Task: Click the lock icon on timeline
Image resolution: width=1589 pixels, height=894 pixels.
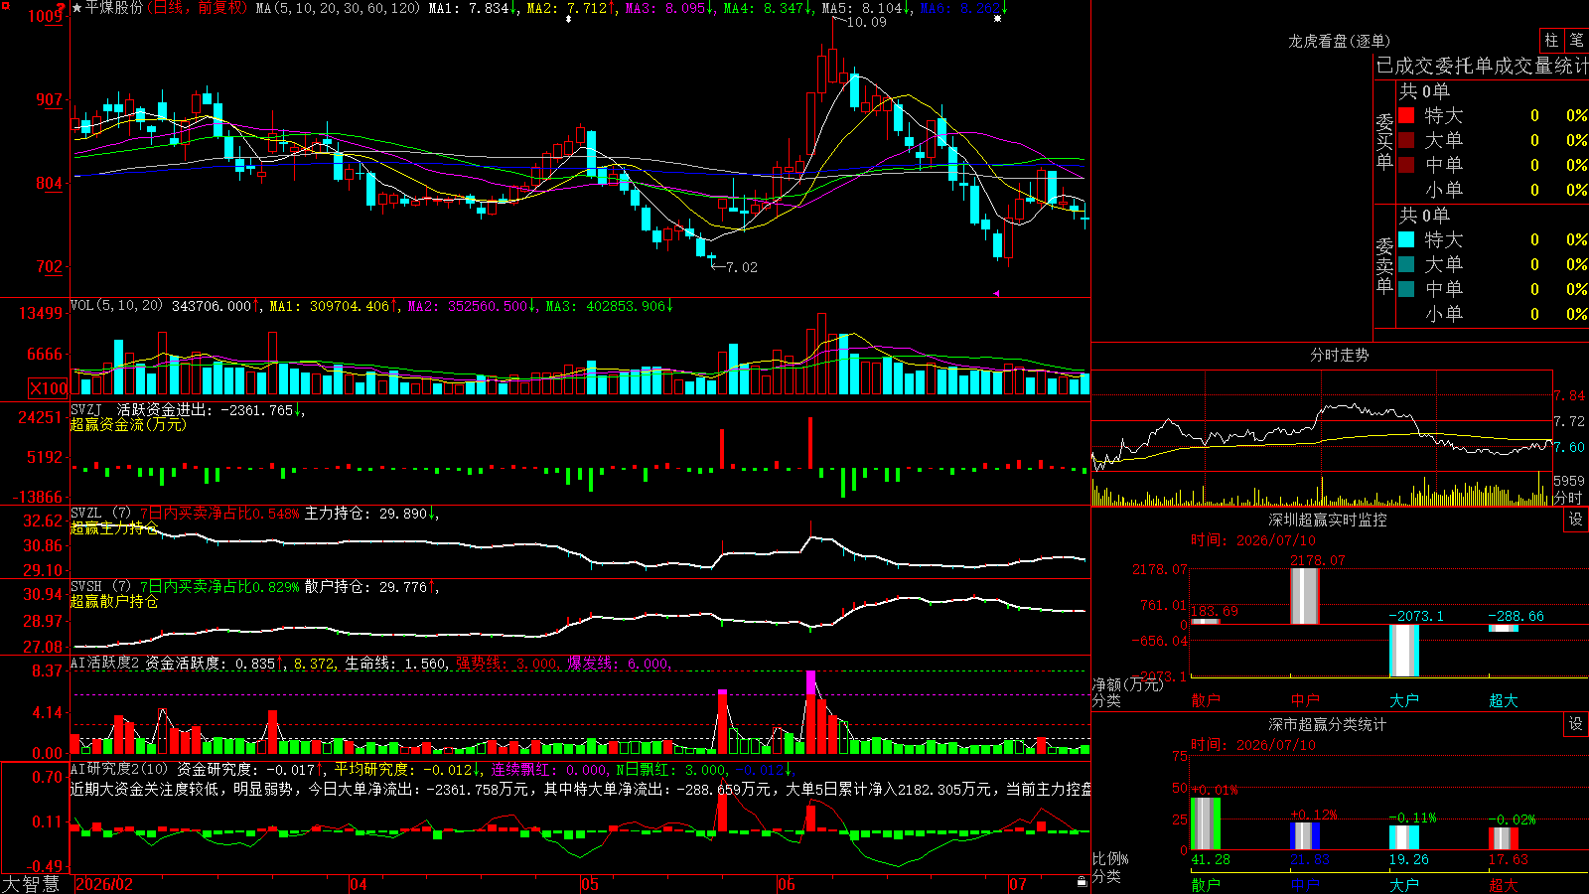Action: click(1082, 882)
